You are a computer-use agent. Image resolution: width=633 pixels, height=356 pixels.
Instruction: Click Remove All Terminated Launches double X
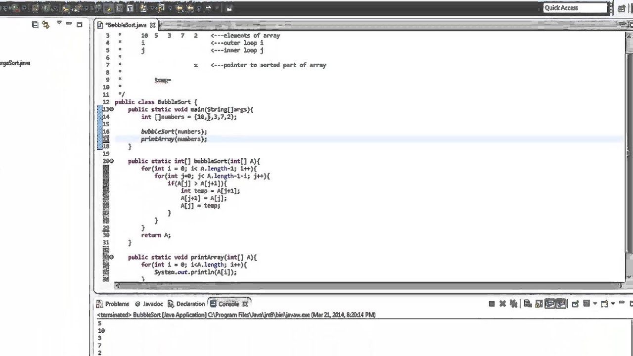pyautogui.click(x=513, y=304)
